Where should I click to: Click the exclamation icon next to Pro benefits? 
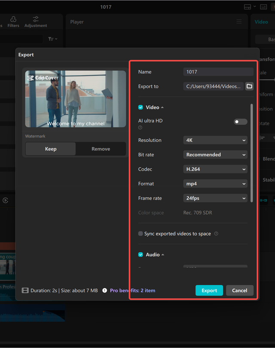click(104, 290)
